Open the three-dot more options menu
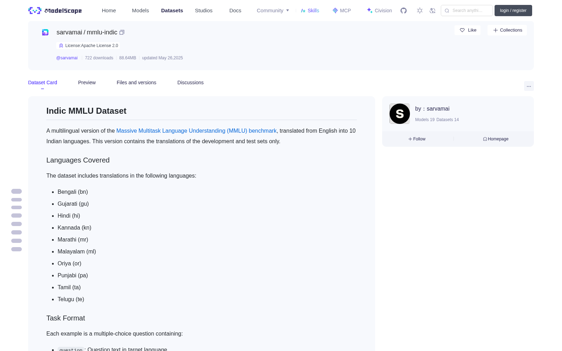 coord(529,86)
